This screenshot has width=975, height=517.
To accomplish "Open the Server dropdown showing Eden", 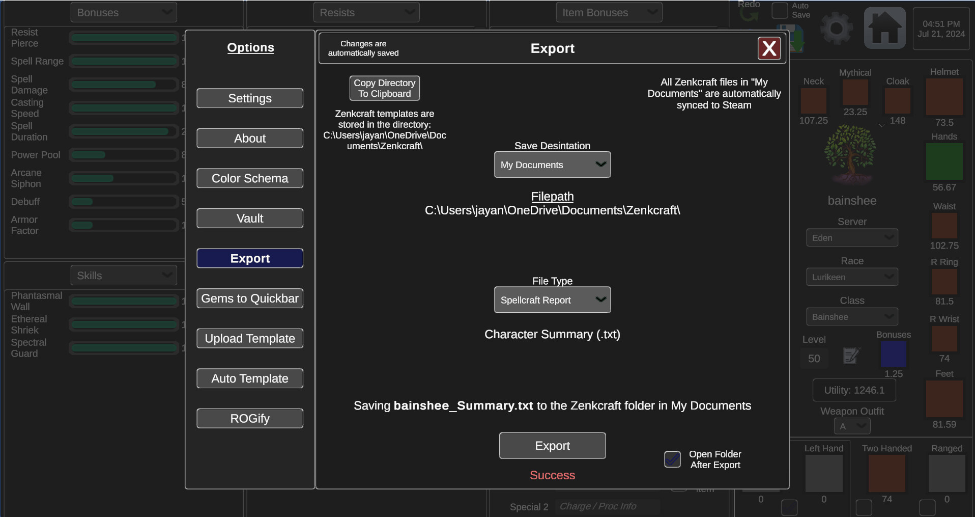I will click(x=852, y=237).
